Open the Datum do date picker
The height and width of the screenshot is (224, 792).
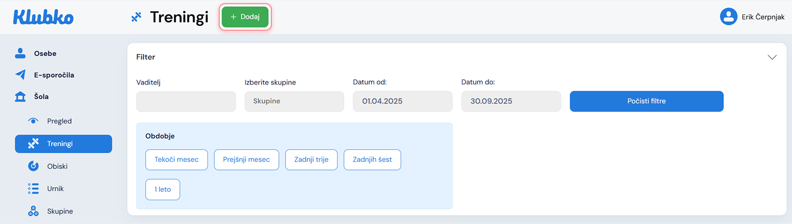point(510,101)
